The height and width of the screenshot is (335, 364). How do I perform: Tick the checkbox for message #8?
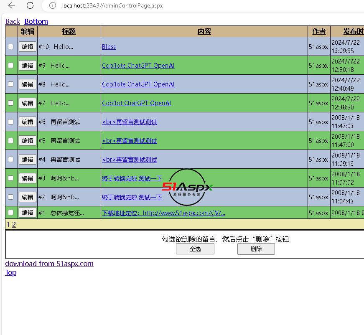tap(11, 84)
